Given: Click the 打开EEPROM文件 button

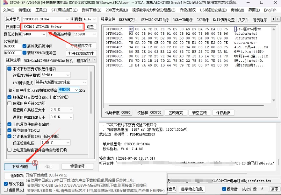Looking at the screenshot, I should (81, 53).
